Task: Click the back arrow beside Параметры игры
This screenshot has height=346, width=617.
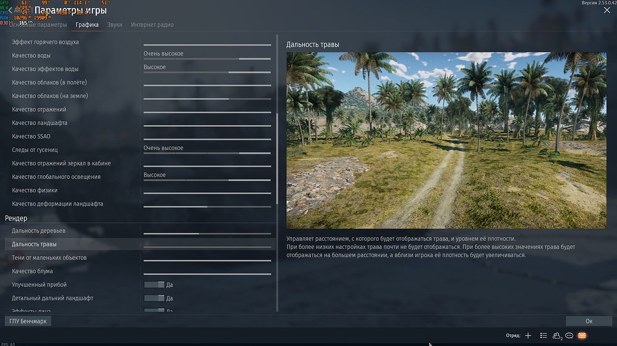Action: click(10, 10)
